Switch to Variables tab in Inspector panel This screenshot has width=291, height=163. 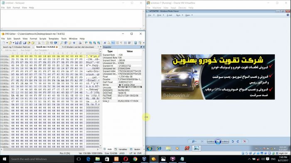pyautogui.click(x=121, y=149)
